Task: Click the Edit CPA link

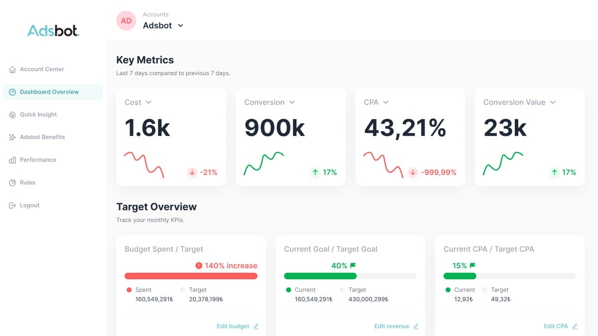Action: click(556, 327)
